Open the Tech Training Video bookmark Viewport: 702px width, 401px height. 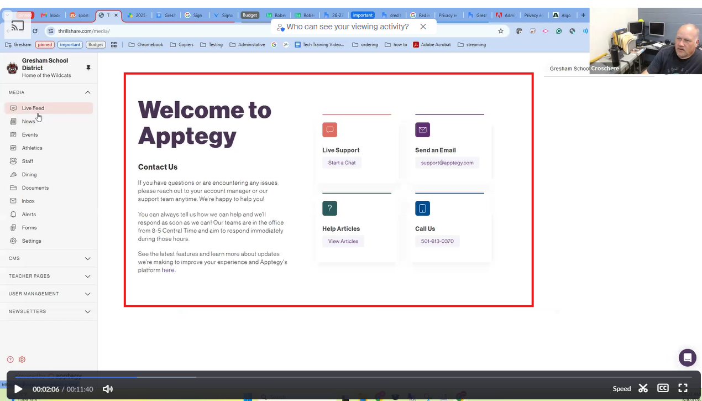pyautogui.click(x=319, y=45)
